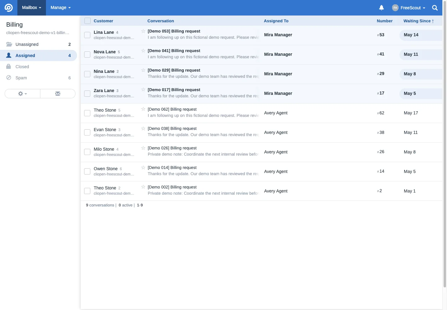
Task: Open the search magnifier icon
Action: pos(435,8)
